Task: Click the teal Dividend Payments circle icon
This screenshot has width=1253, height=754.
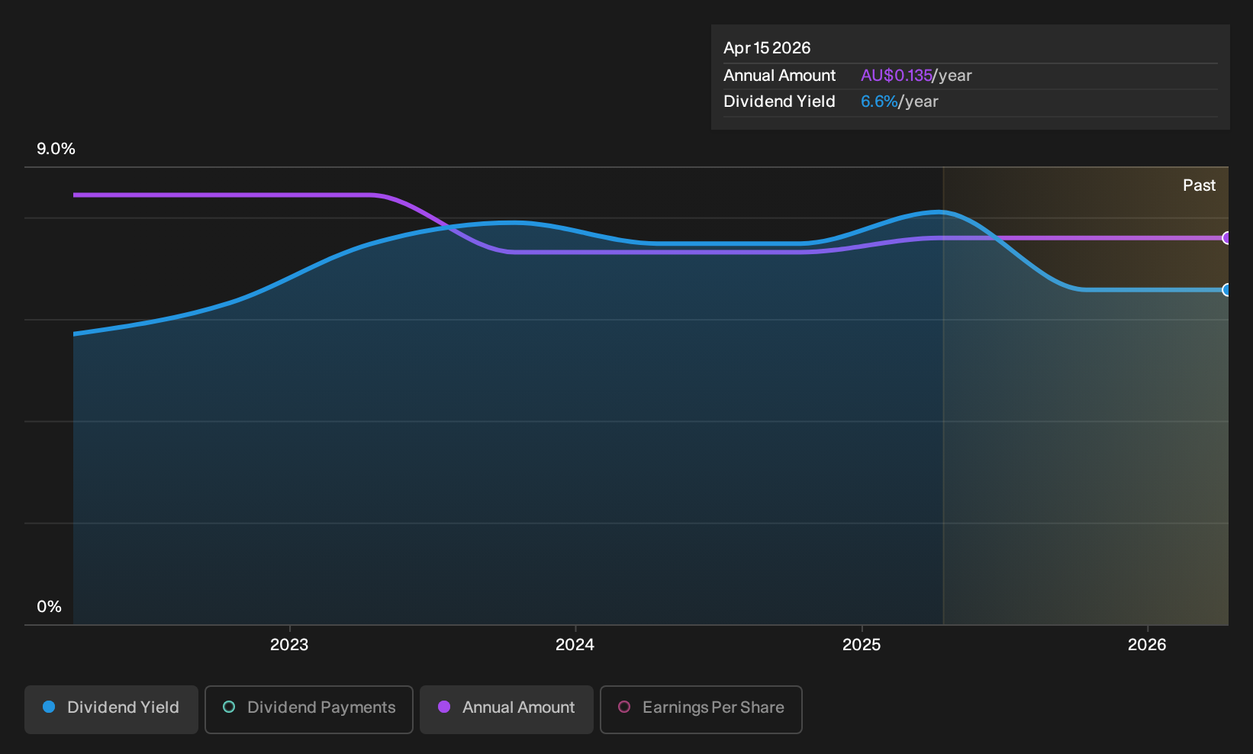Action: pos(229,707)
